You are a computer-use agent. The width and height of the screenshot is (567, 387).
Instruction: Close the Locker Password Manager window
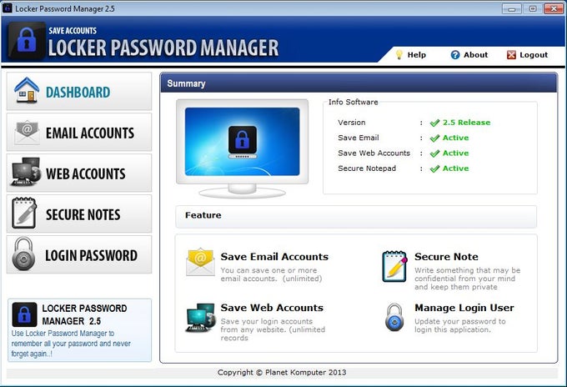[x=554, y=8]
